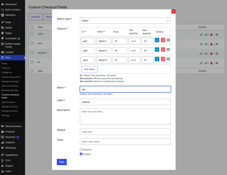The width and height of the screenshot is (227, 175).
Task: Tick the header select-all checkbox
Action: pos(32,27)
